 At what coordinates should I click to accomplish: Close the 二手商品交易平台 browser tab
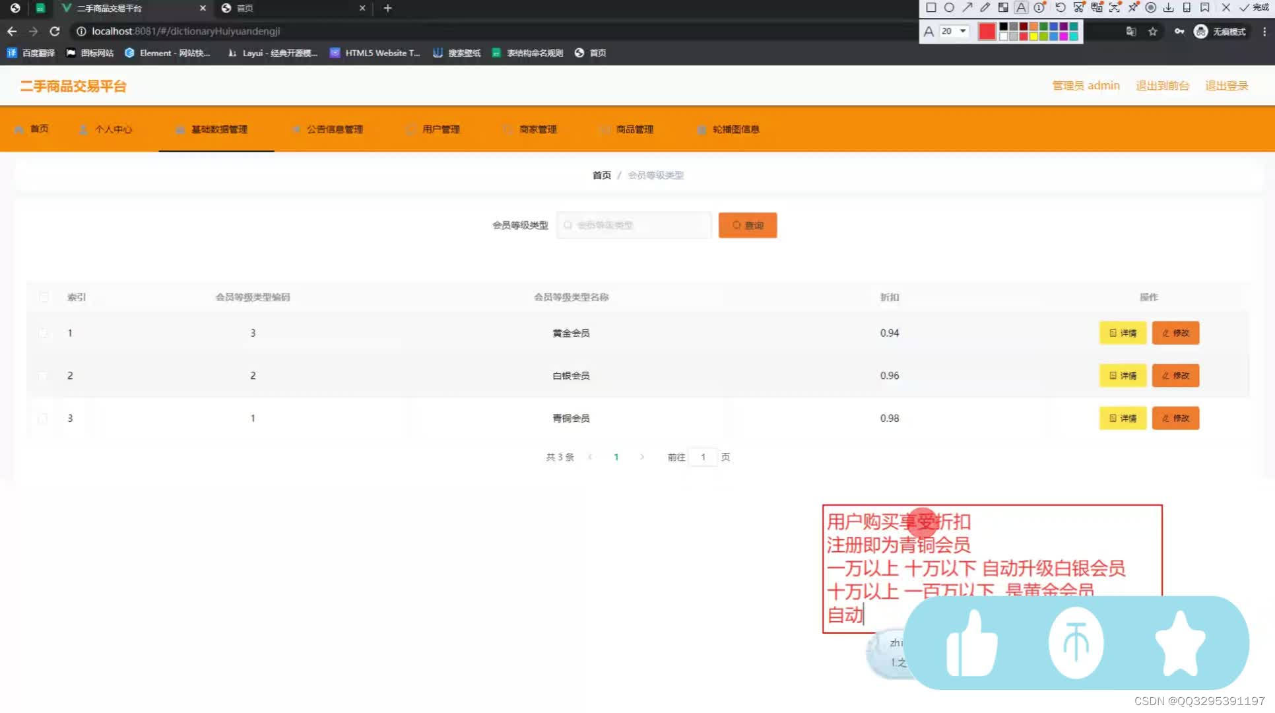click(203, 8)
